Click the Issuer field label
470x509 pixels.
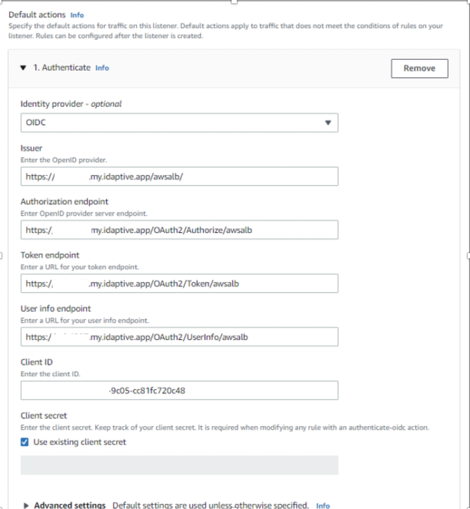pos(32,148)
